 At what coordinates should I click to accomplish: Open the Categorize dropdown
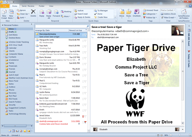point(150,14)
